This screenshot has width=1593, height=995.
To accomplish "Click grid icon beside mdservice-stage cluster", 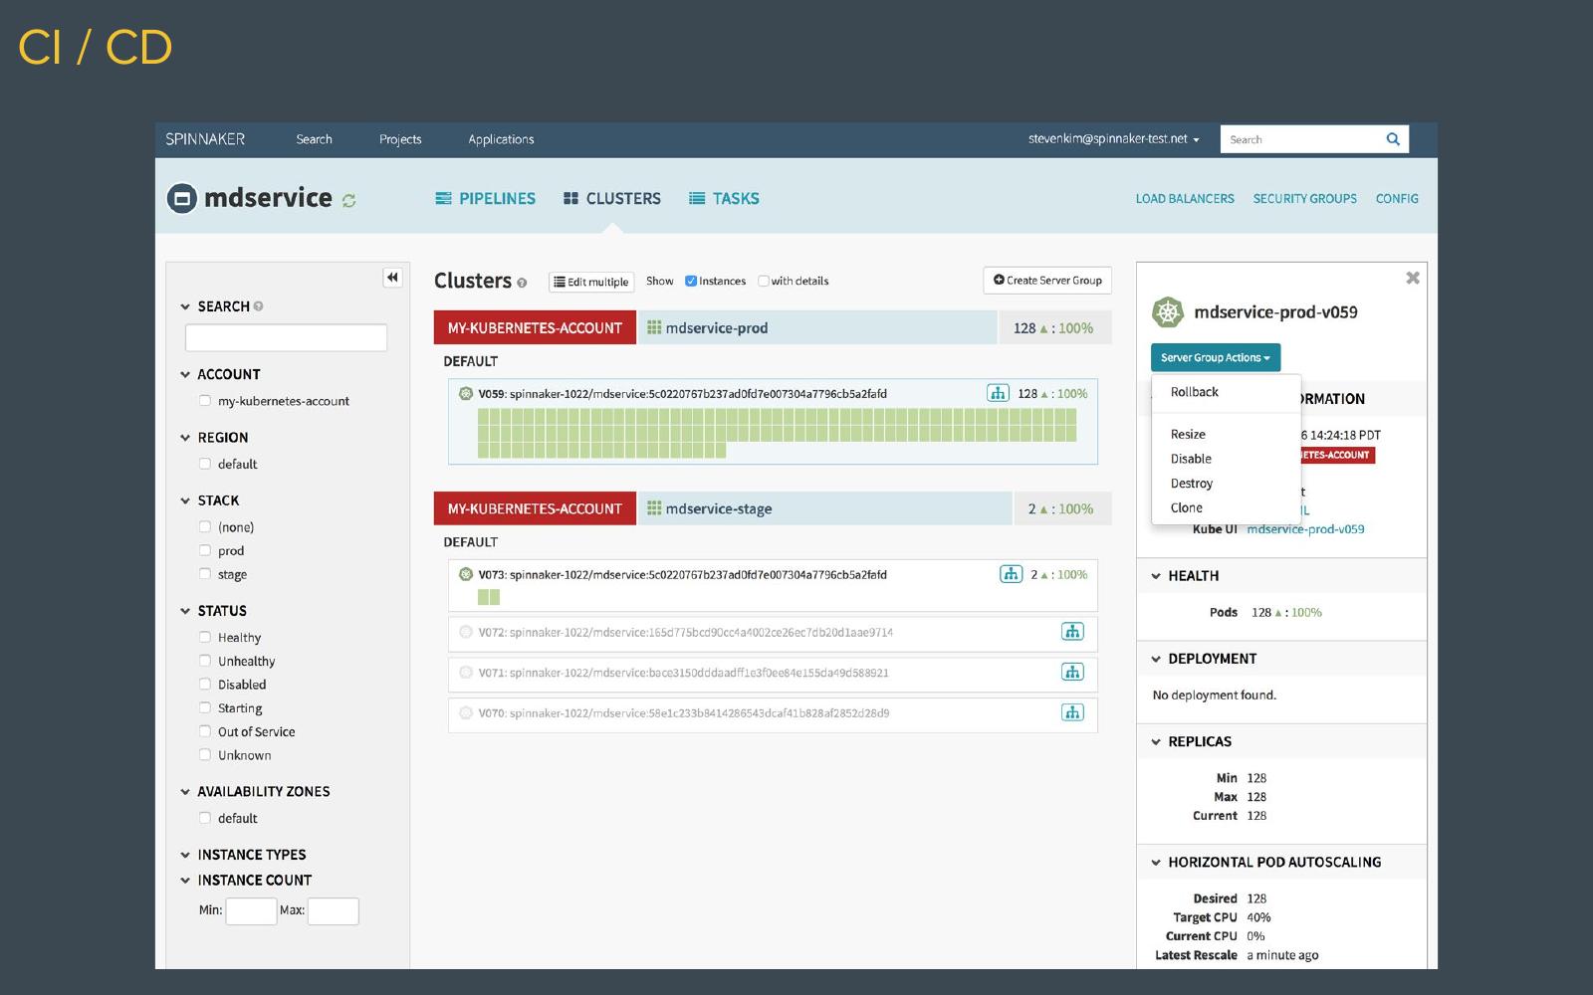I will [654, 508].
